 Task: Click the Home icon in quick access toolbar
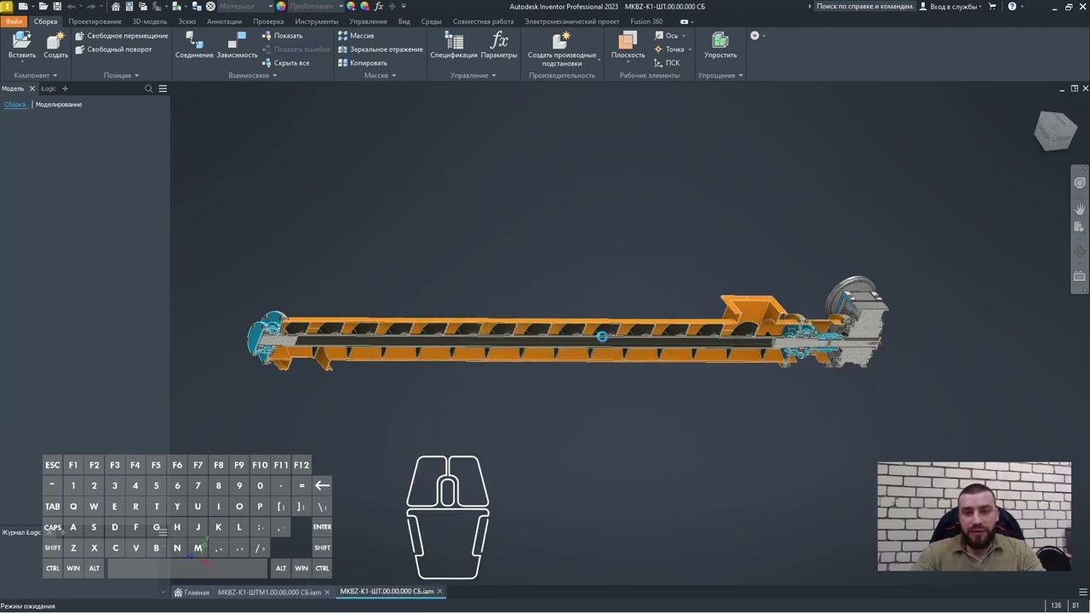pos(116,7)
